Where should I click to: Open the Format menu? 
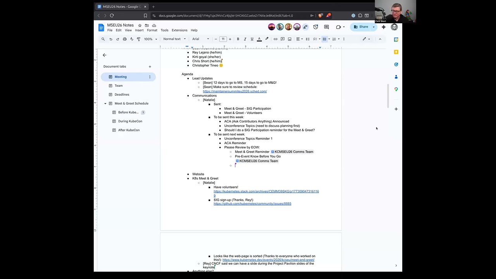pos(152,30)
